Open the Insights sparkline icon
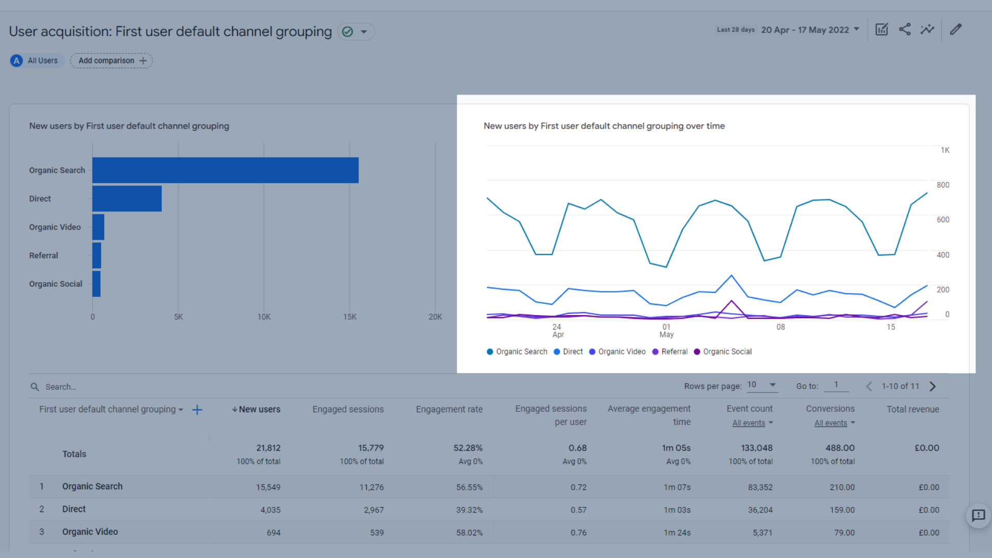Screen dimensions: 992x558 [x=927, y=29]
